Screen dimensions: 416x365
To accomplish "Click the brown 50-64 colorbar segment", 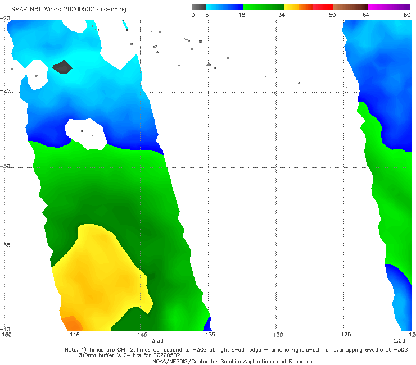I will pyautogui.click(x=350, y=7).
